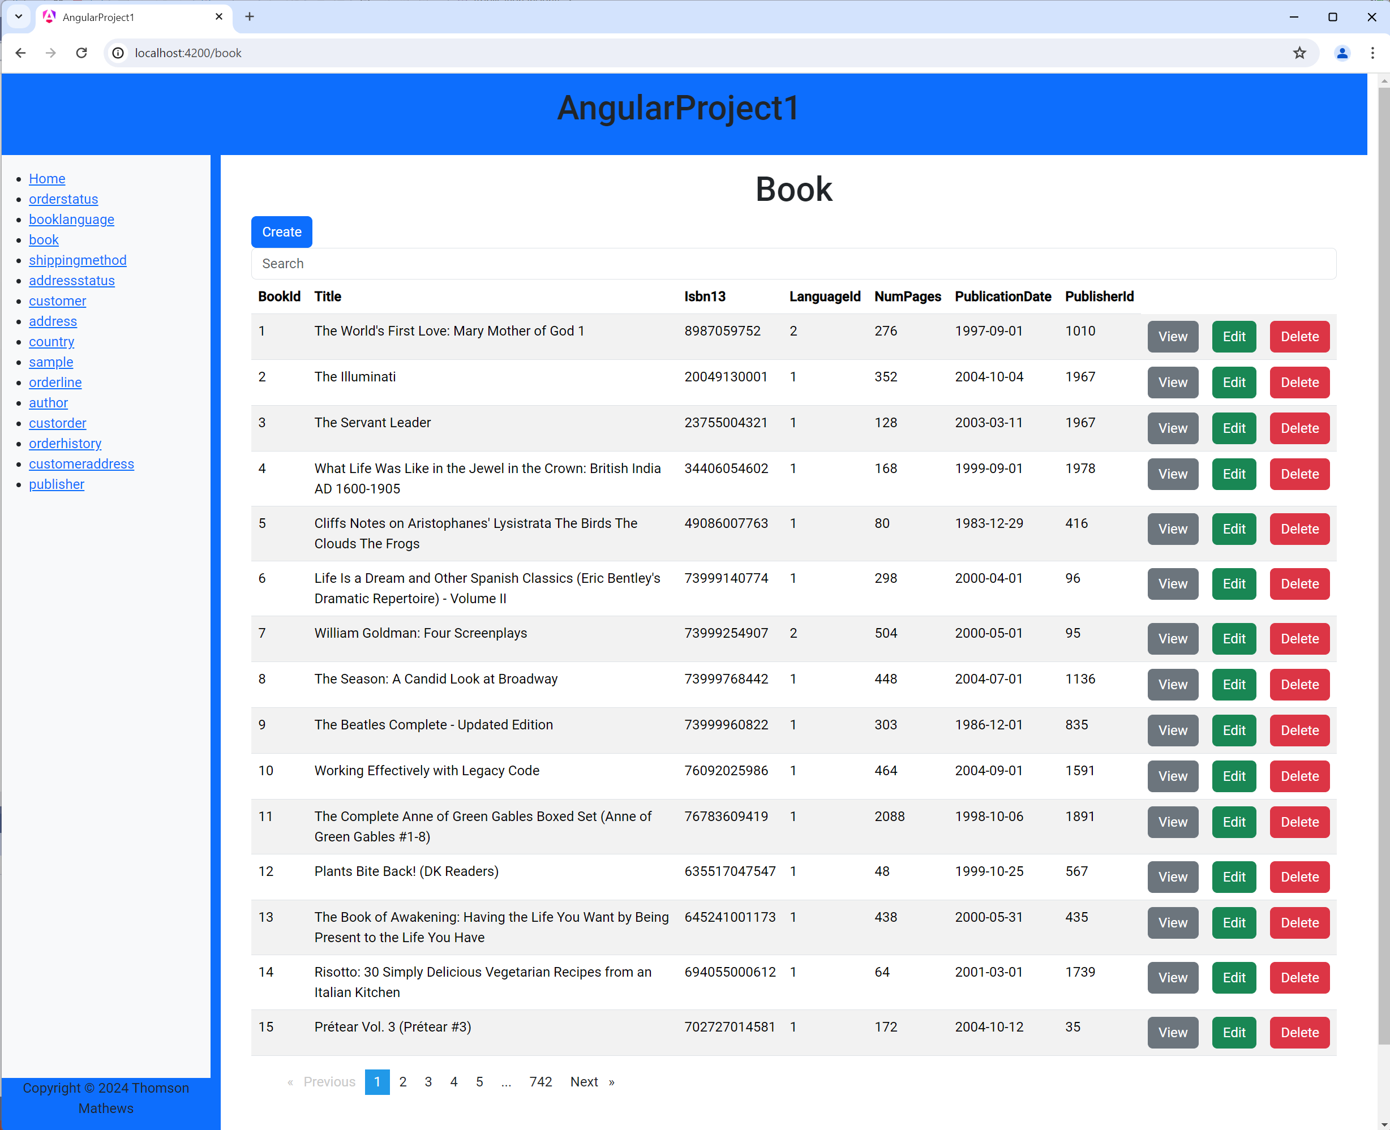Open the tab search dropdown arrow

click(x=19, y=17)
